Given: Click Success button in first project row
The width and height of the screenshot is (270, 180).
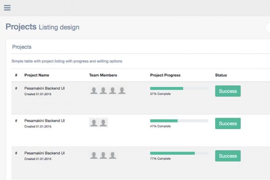Looking at the screenshot, I should click(228, 91).
